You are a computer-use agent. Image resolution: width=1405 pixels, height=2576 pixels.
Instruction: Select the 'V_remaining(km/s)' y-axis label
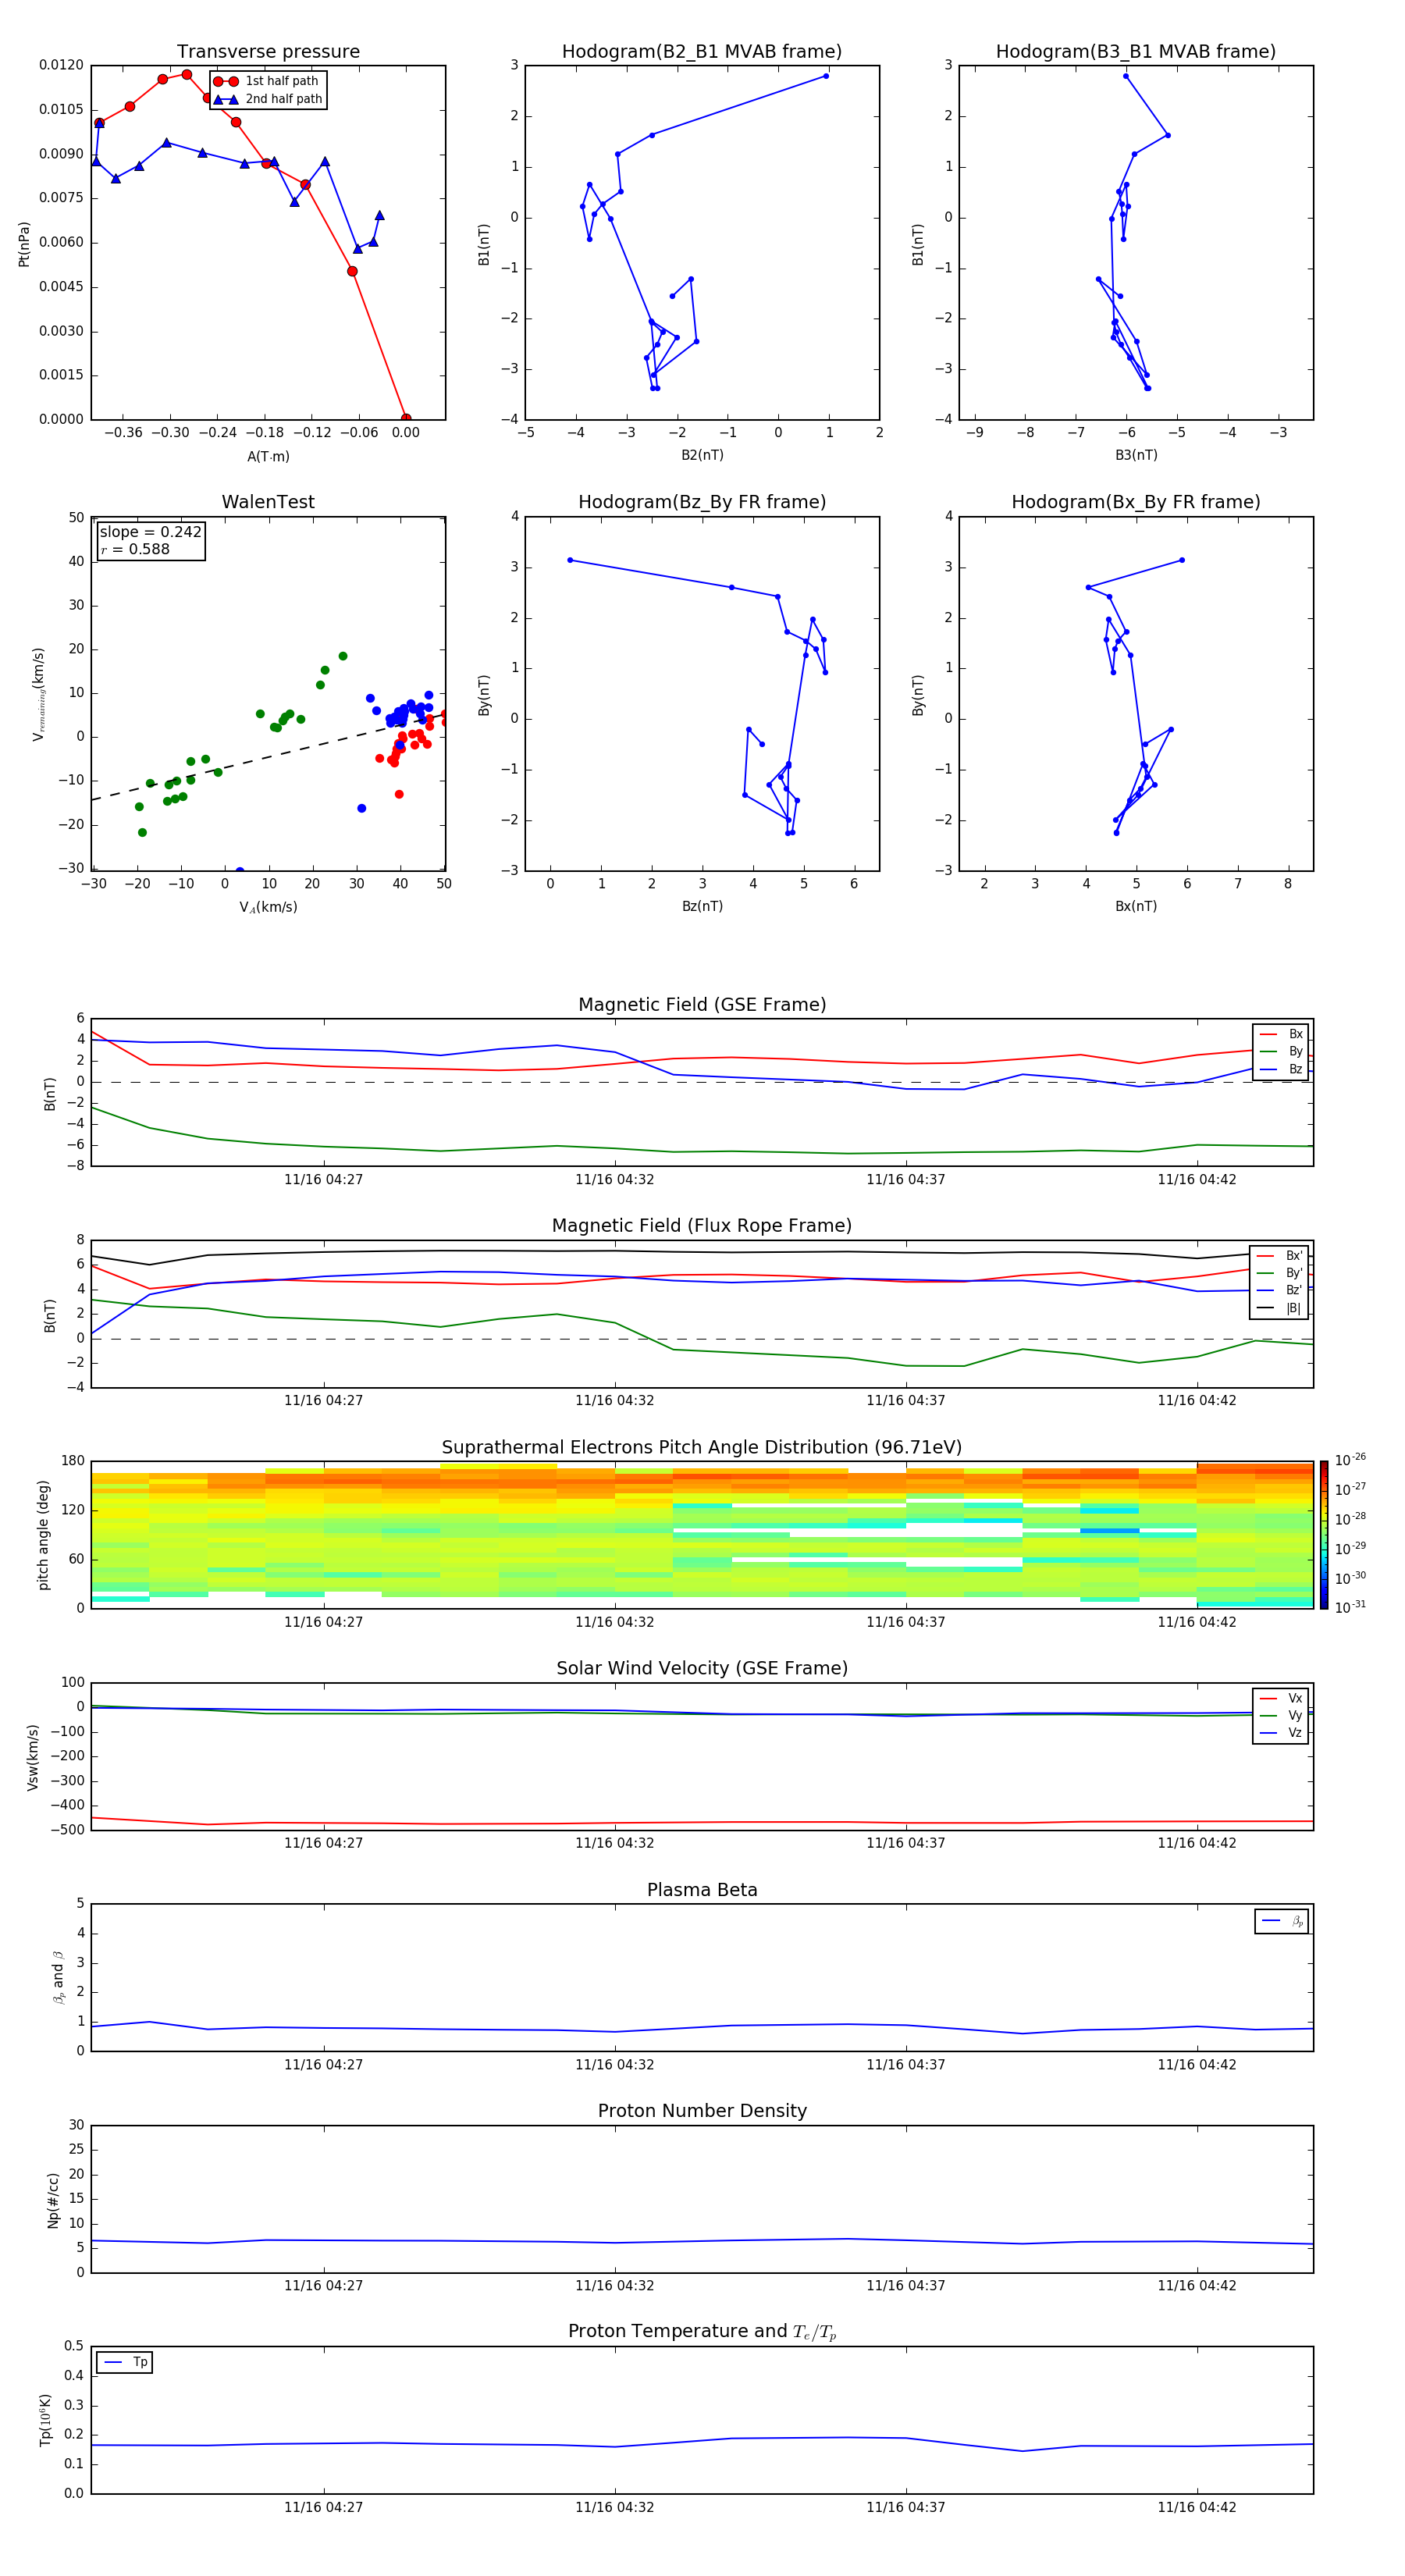pyautogui.click(x=38, y=694)
